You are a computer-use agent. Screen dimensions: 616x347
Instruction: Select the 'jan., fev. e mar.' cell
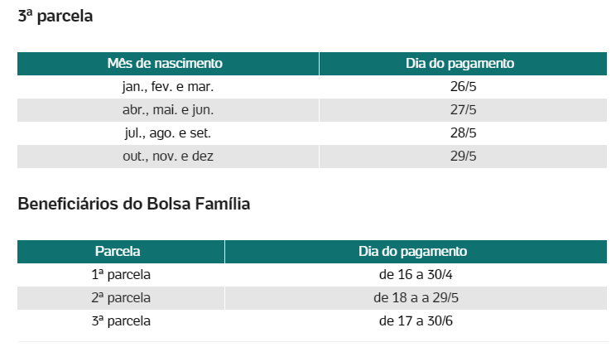coord(168,86)
